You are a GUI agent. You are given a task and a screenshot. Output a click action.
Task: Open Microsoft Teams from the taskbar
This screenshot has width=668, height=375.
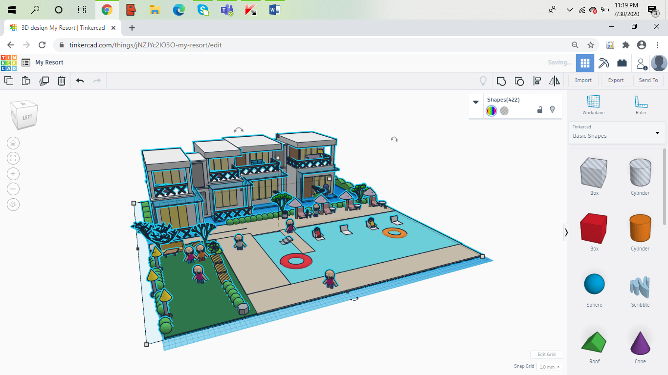[x=227, y=10]
